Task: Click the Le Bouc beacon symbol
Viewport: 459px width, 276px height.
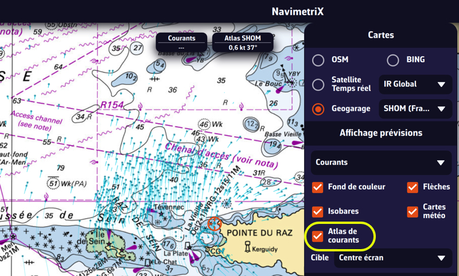Action: click(291, 83)
